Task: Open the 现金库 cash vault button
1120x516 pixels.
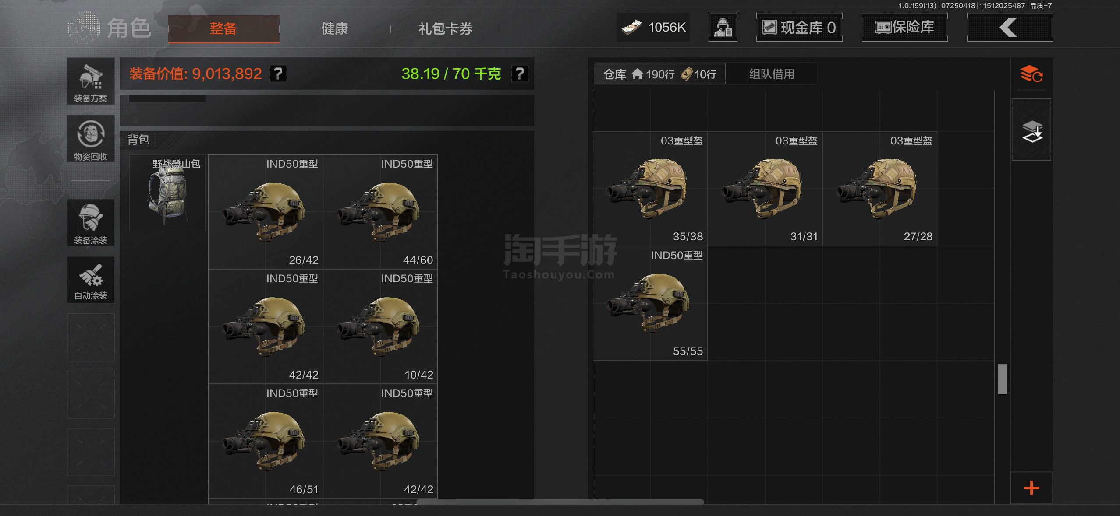Action: point(799,28)
